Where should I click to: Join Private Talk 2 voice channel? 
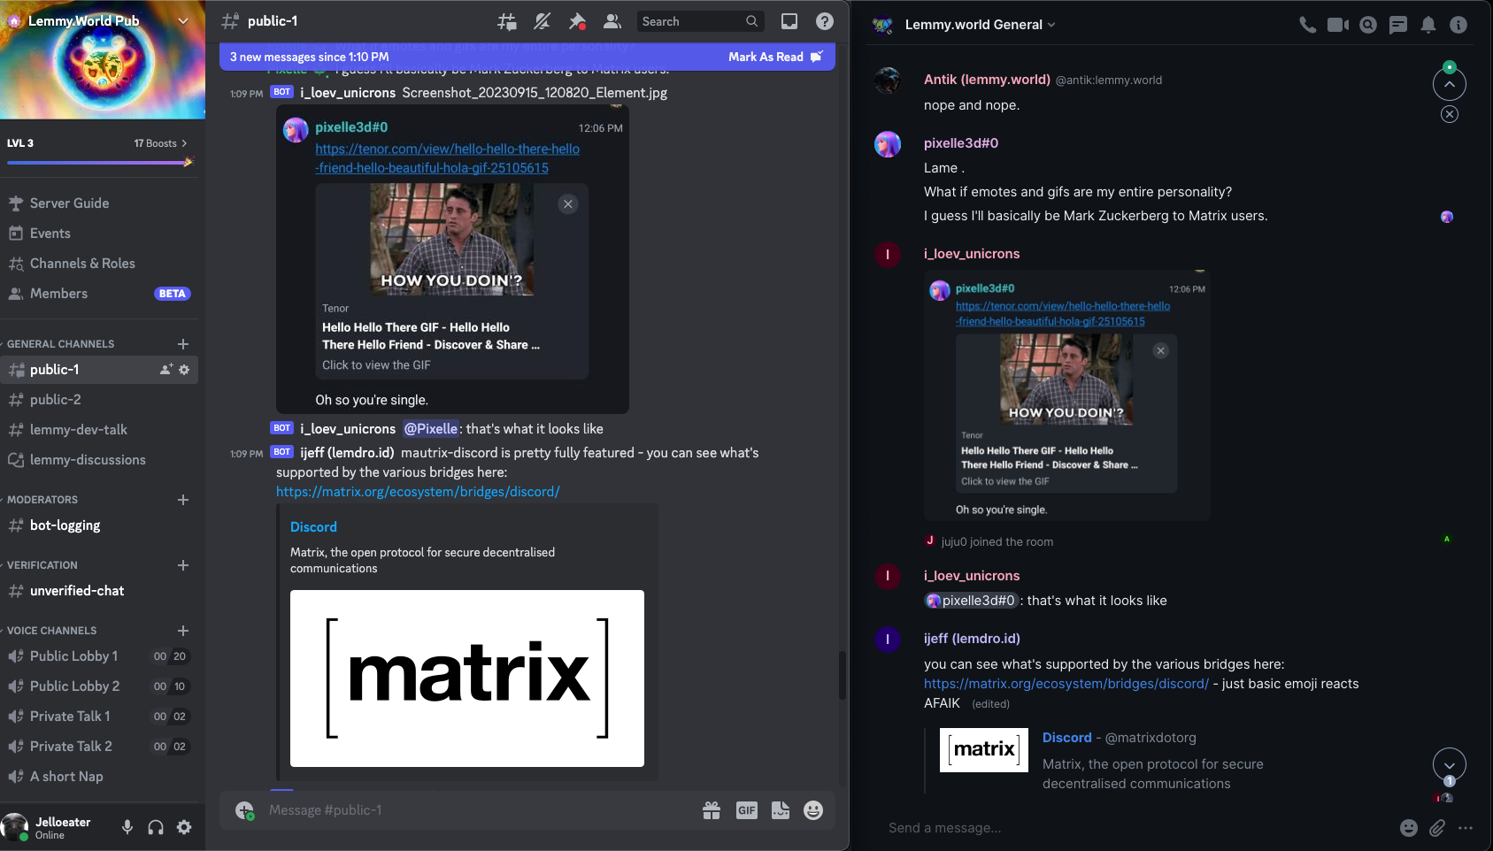click(x=99, y=747)
